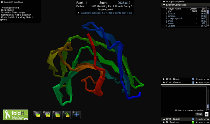Click the Shake Sidechains tool (S)
210x124 pixels.
66,115
